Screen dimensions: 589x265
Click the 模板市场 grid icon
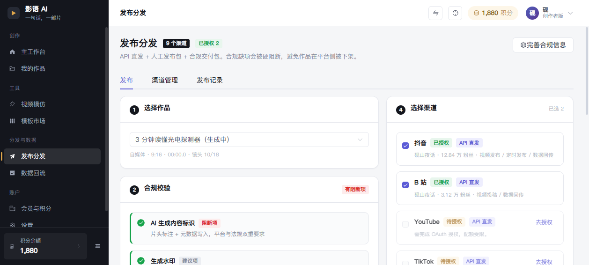coord(12,121)
